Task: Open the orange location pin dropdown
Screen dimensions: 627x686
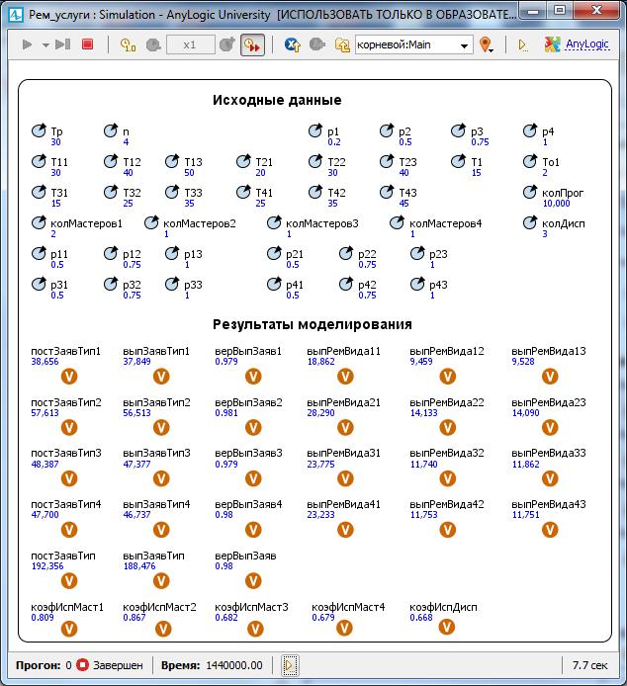Action: pyautogui.click(x=487, y=44)
